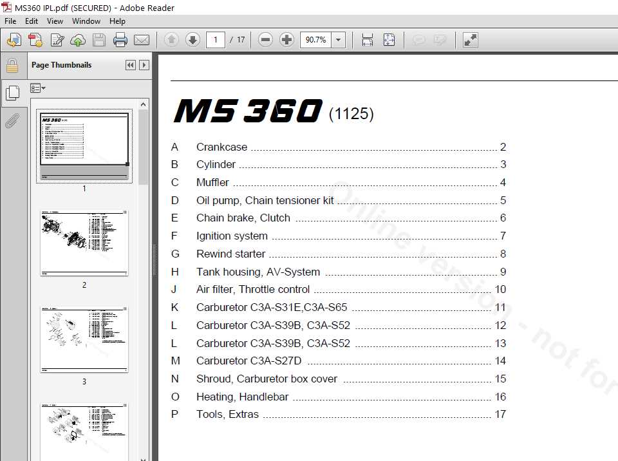Click the Carburetor C3A-S39B entry for page 12
Screen dimensions: 618x461
pos(339,325)
